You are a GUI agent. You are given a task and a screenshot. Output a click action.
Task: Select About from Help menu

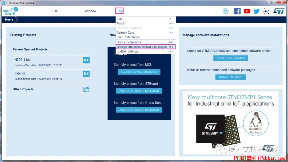click(x=146, y=23)
